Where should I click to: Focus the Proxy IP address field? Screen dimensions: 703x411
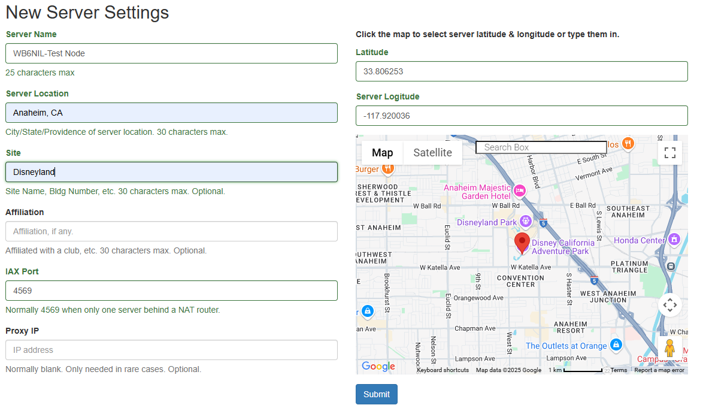(171, 350)
